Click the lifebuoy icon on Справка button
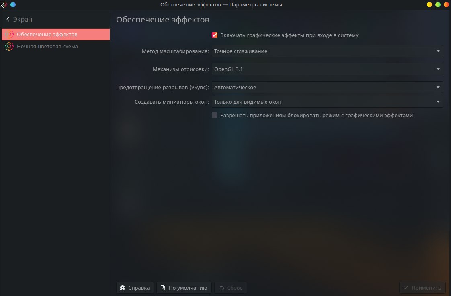451x296 pixels. [123, 288]
